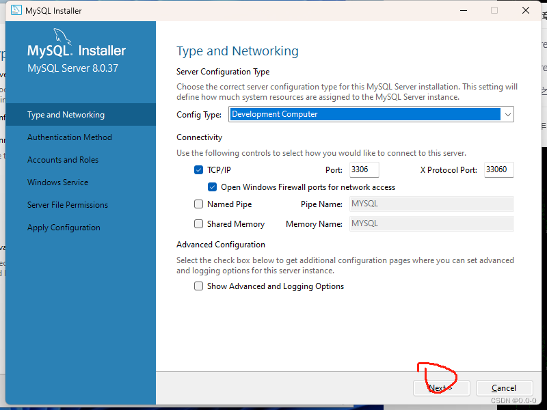Click the Advanced Configuration section label
This screenshot has height=410, width=547.
click(x=221, y=245)
